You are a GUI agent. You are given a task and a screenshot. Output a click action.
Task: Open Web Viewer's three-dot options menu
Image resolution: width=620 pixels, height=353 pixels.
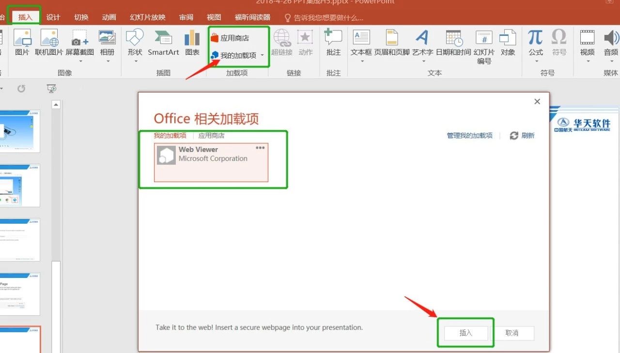pos(260,148)
